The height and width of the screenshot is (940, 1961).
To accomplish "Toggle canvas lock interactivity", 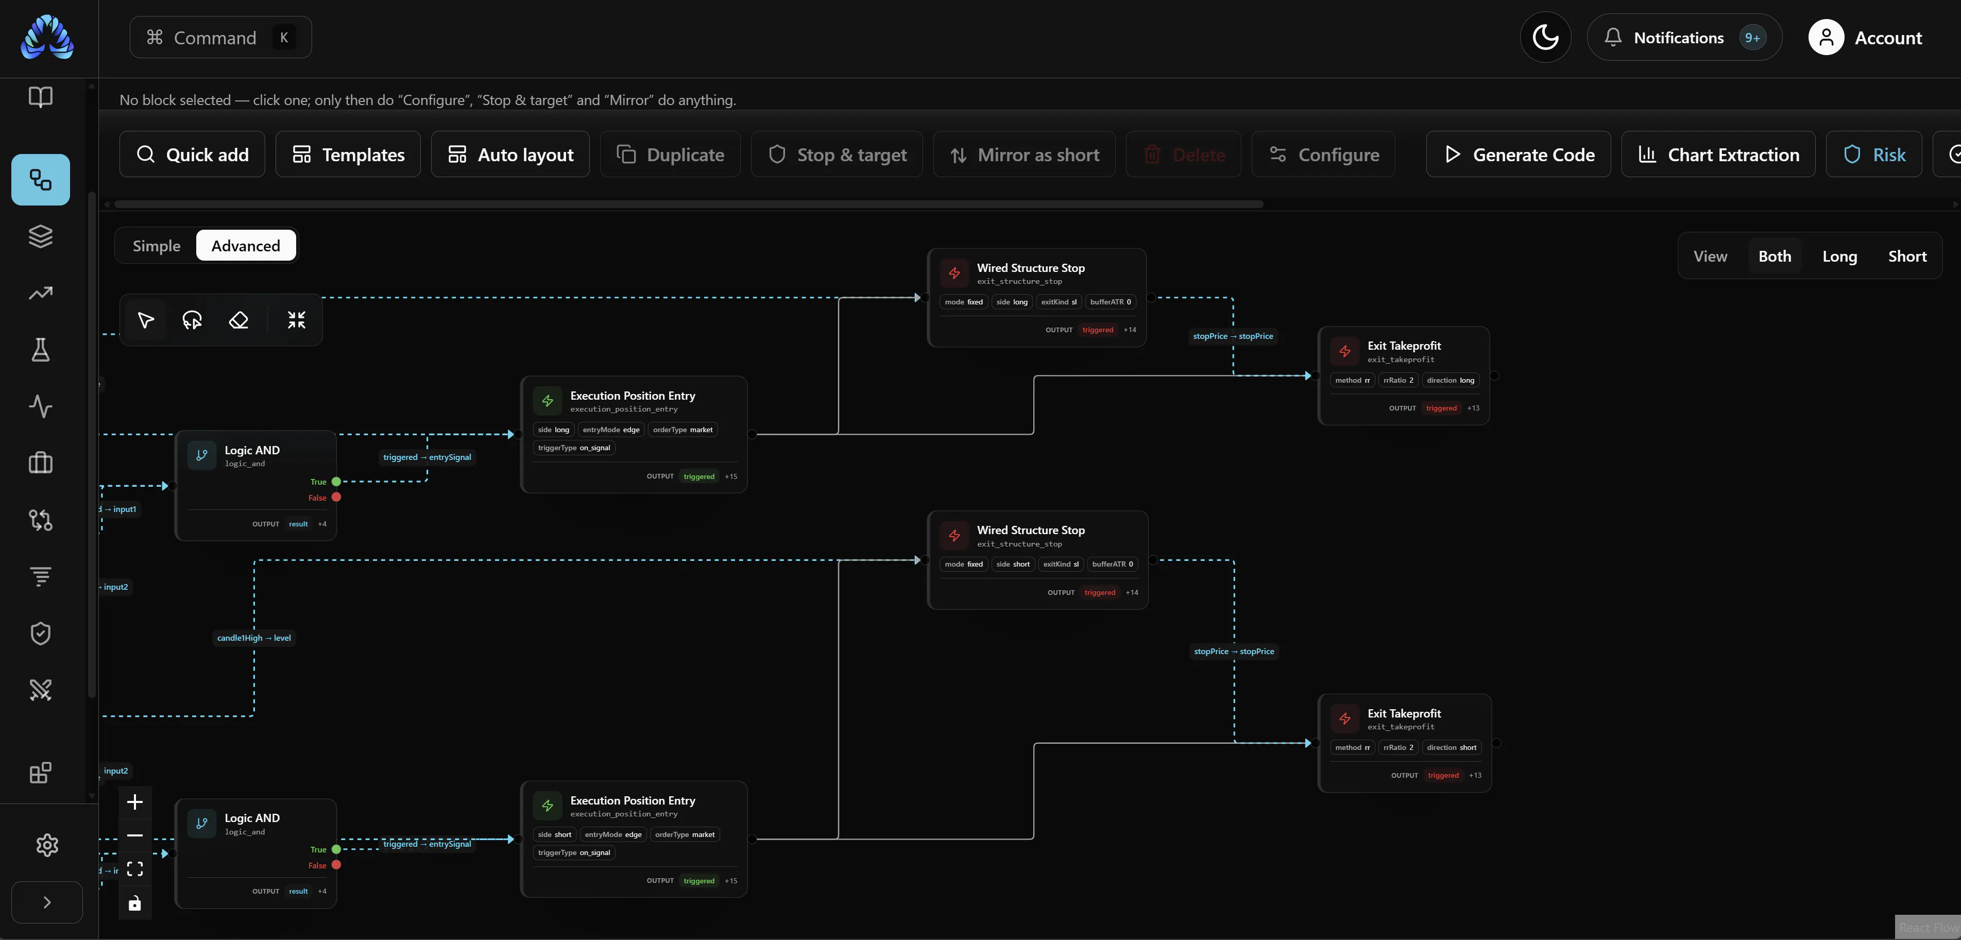I will [x=135, y=903].
